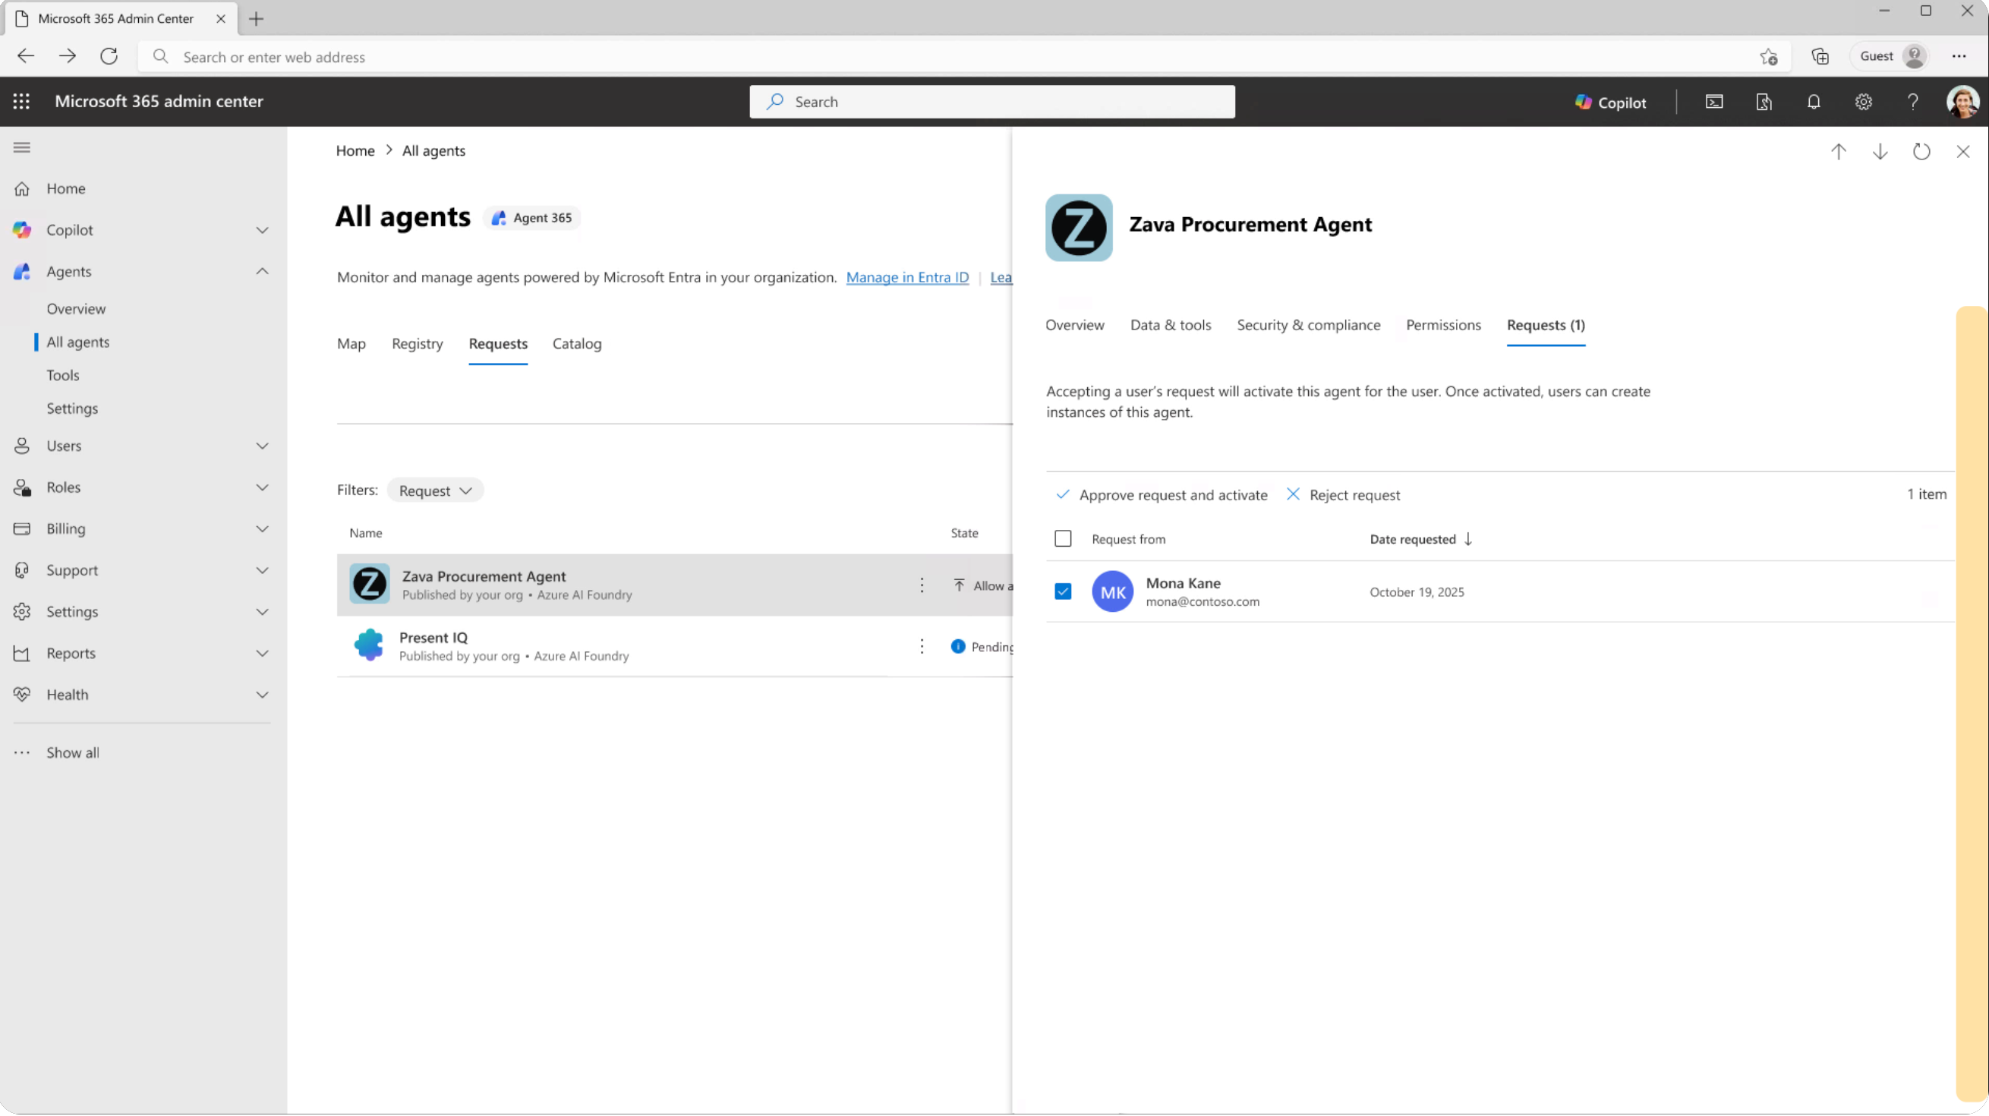1989x1116 pixels.
Task: Open more options for Zava Procurement Agent row
Action: tap(921, 585)
